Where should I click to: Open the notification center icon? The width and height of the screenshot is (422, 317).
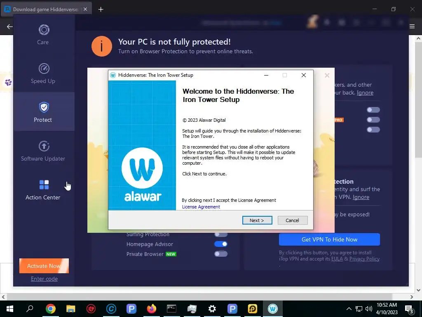409,309
